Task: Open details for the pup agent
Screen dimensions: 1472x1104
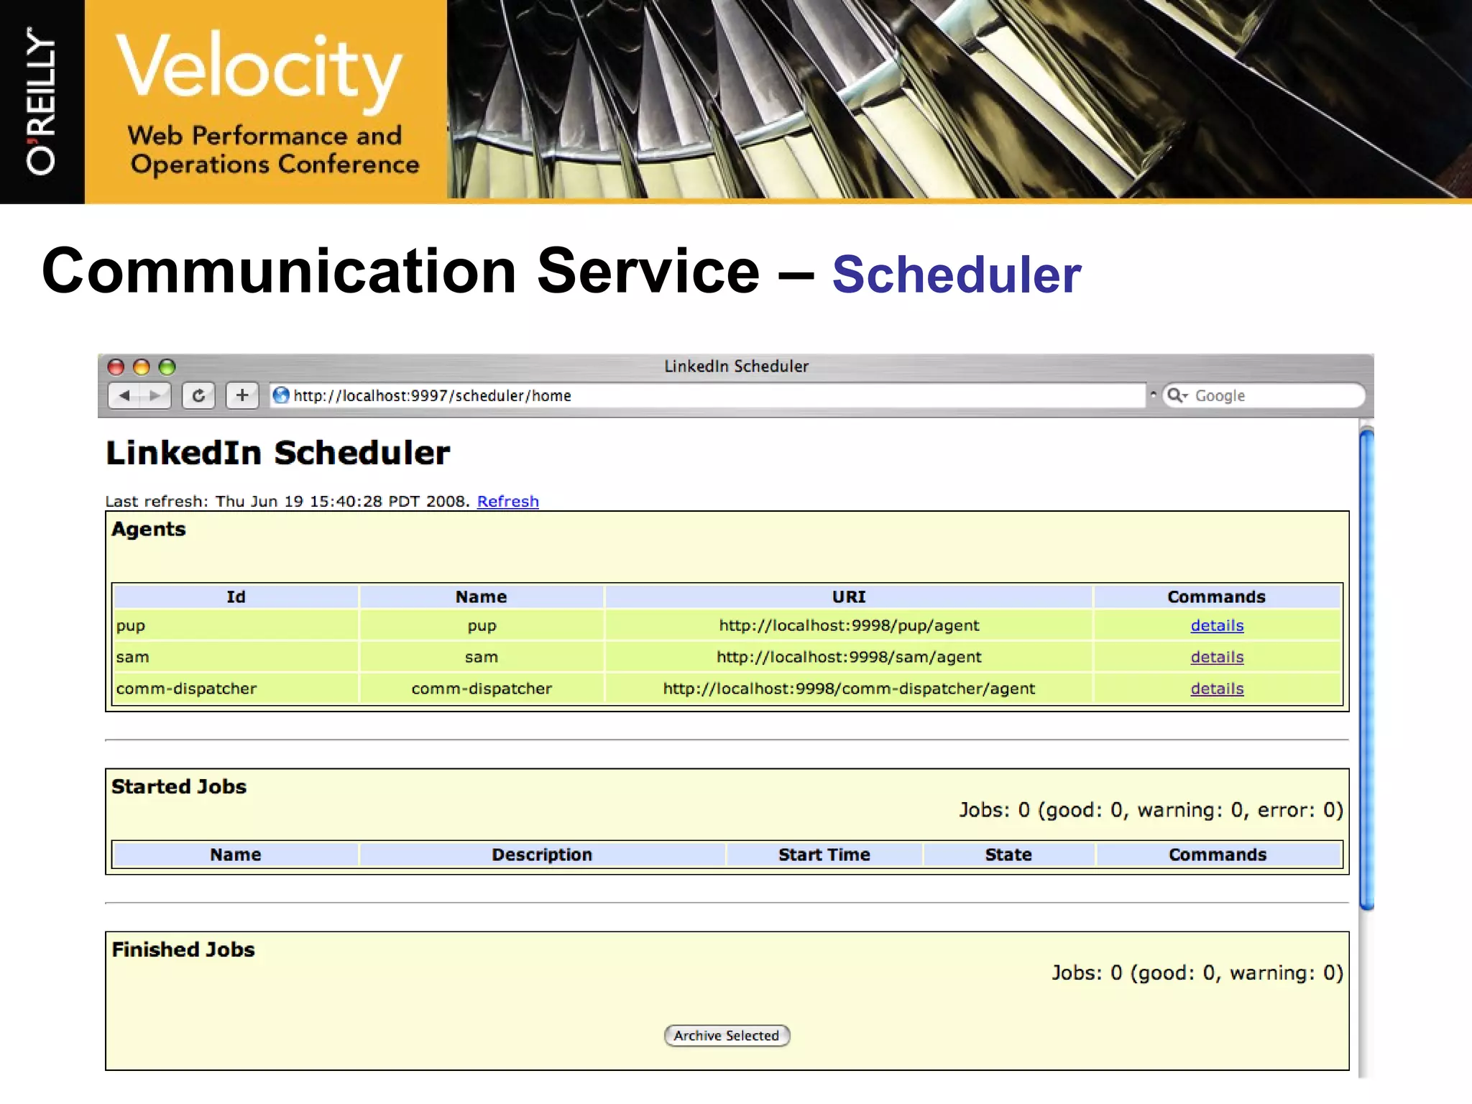Action: click(1217, 625)
